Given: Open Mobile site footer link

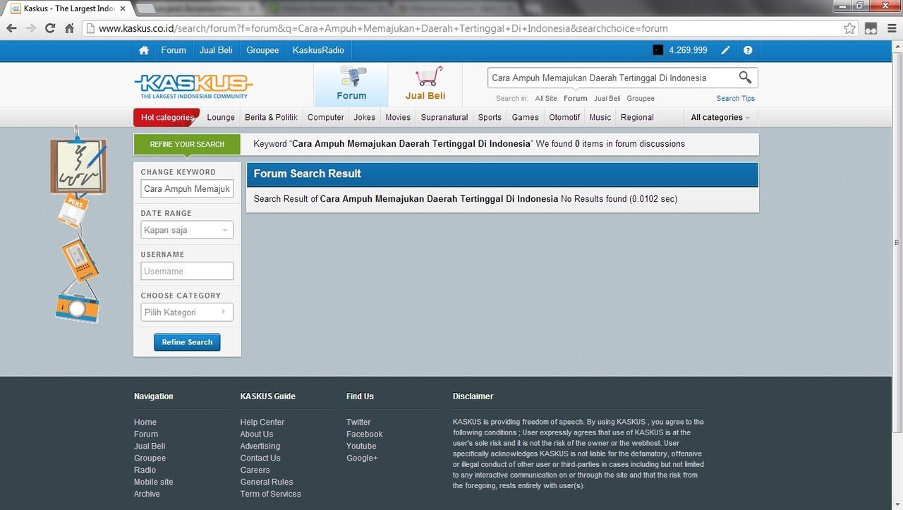Looking at the screenshot, I should pyautogui.click(x=154, y=482).
